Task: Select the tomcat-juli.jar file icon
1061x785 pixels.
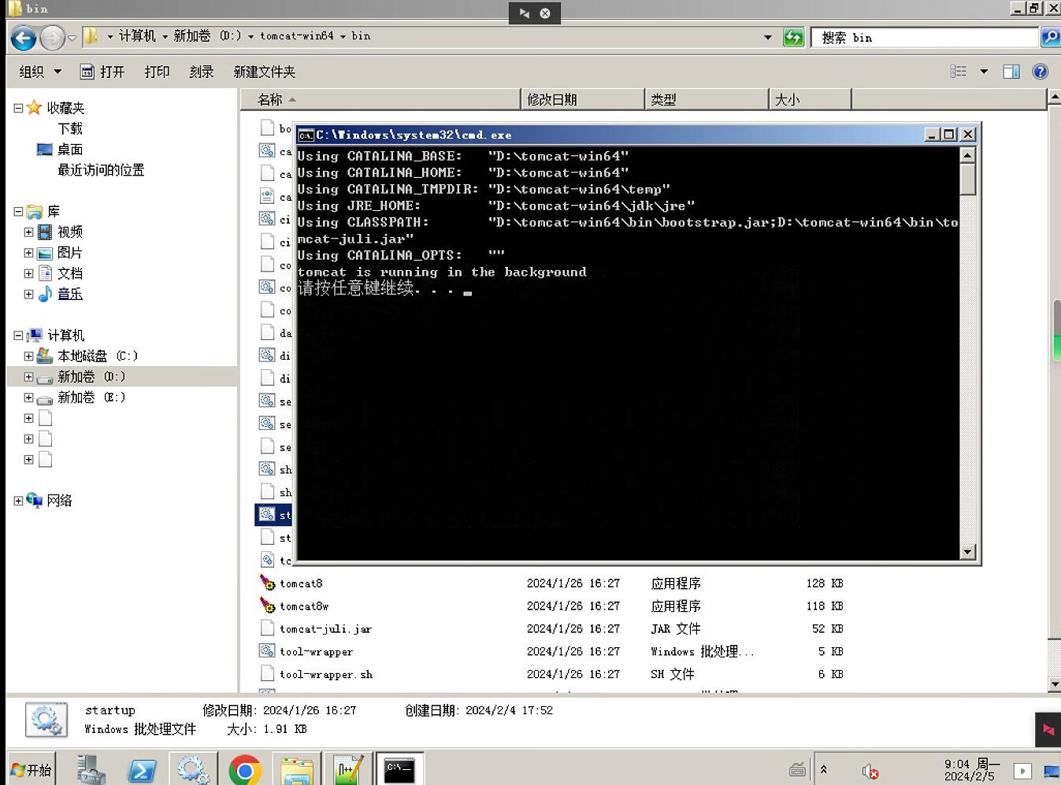Action: click(268, 628)
